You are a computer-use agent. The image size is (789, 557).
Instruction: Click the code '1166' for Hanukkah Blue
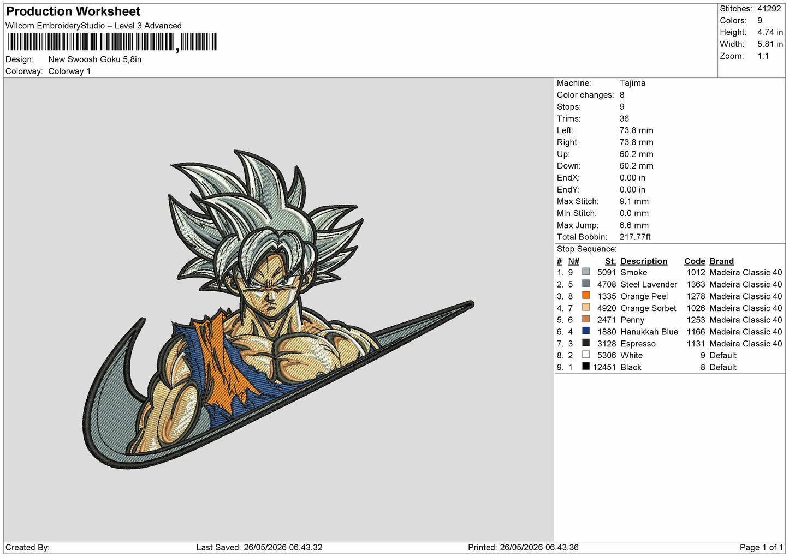696,332
